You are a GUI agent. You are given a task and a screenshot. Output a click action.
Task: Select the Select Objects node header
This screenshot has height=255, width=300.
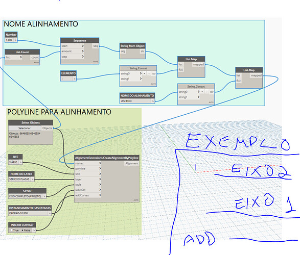(x=31, y=122)
